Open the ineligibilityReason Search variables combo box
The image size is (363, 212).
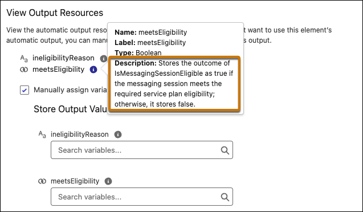[142, 150]
